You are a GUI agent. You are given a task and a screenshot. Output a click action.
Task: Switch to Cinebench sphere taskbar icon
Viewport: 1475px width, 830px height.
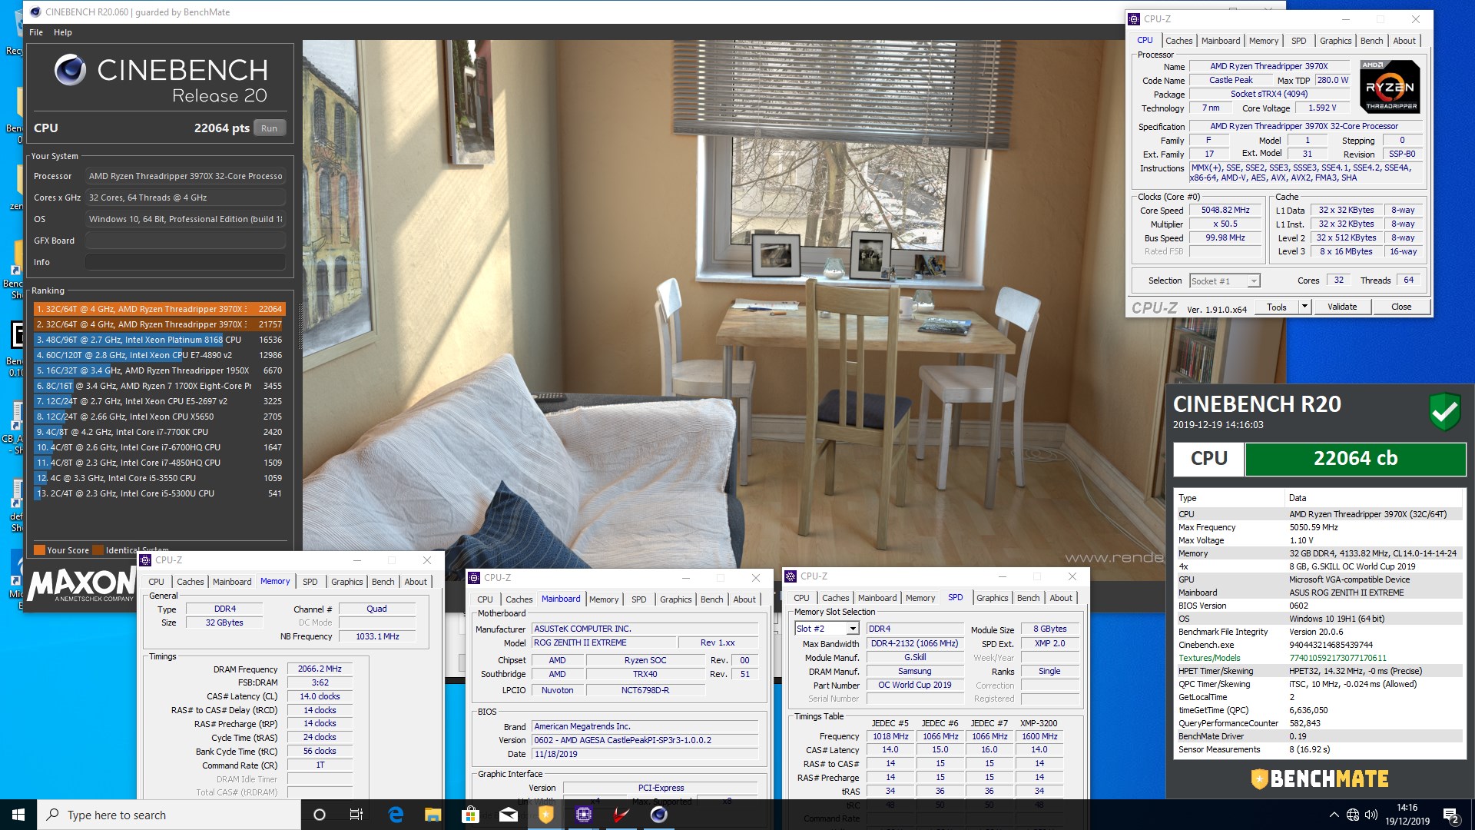658,815
